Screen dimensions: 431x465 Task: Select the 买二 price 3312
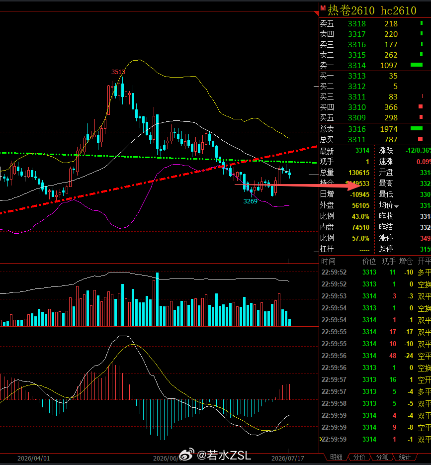point(357,87)
